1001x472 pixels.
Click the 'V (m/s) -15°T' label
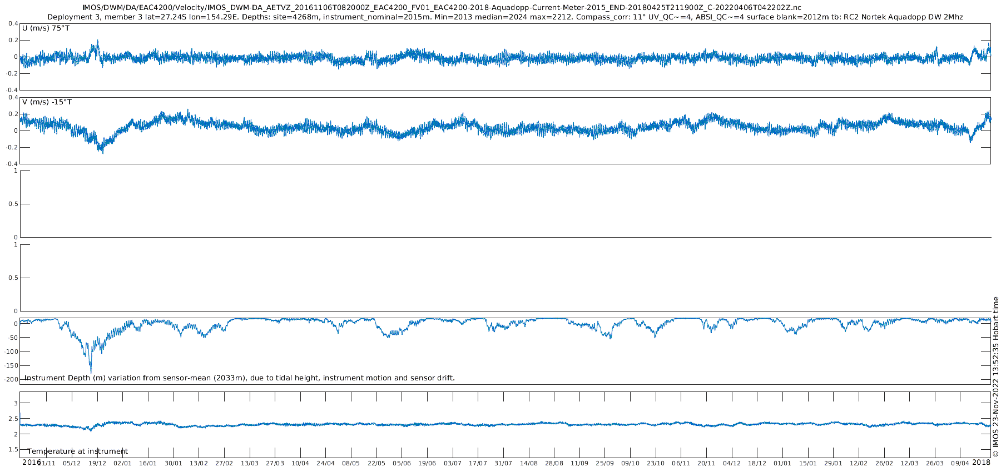click(x=47, y=102)
